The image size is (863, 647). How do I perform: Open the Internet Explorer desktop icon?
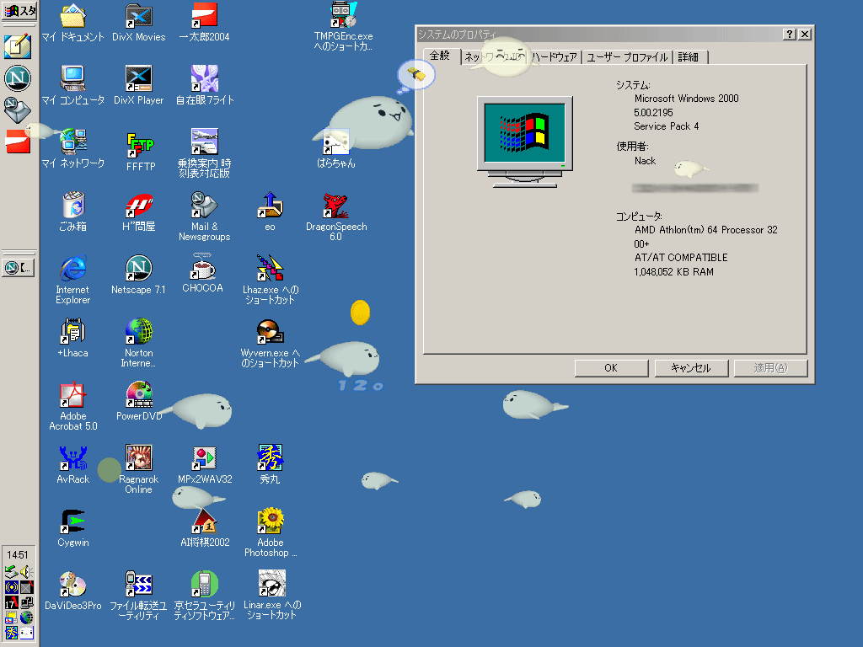point(72,280)
